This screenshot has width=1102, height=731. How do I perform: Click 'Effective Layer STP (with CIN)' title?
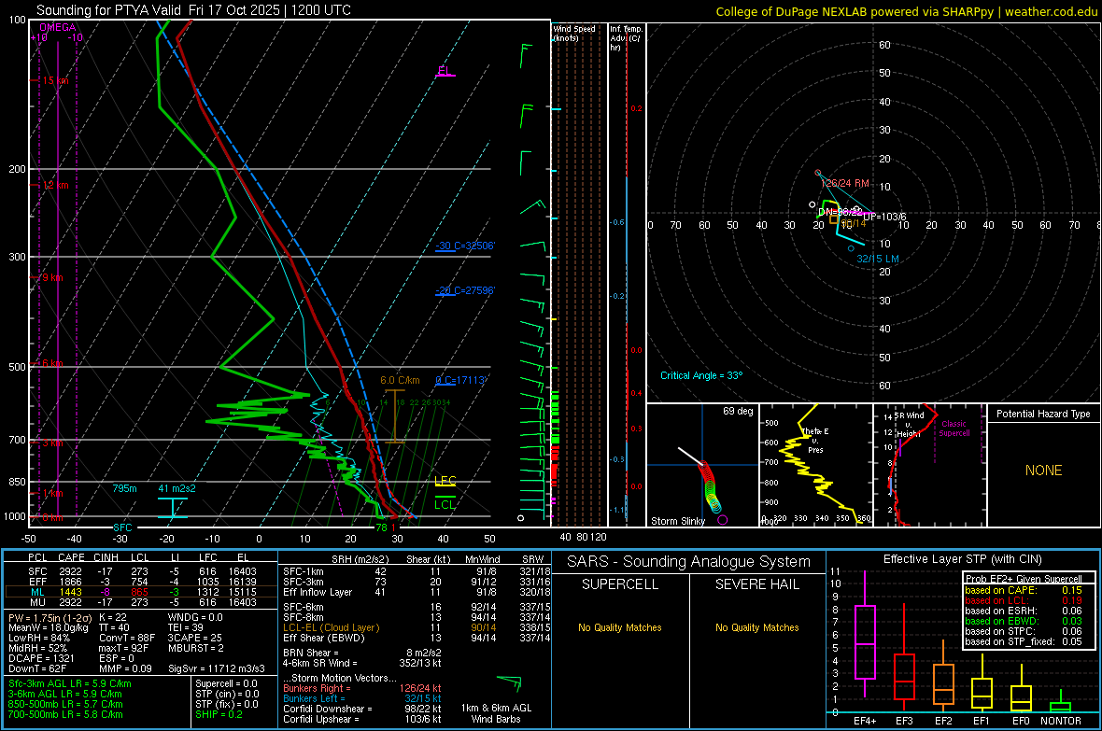(x=963, y=559)
